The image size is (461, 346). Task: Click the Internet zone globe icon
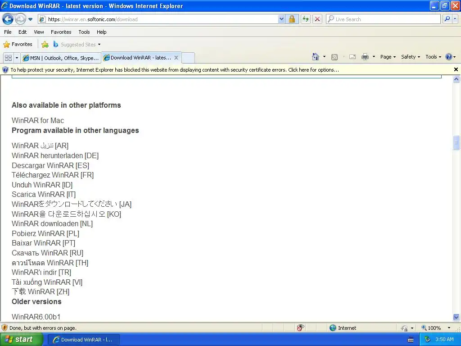(x=333, y=328)
